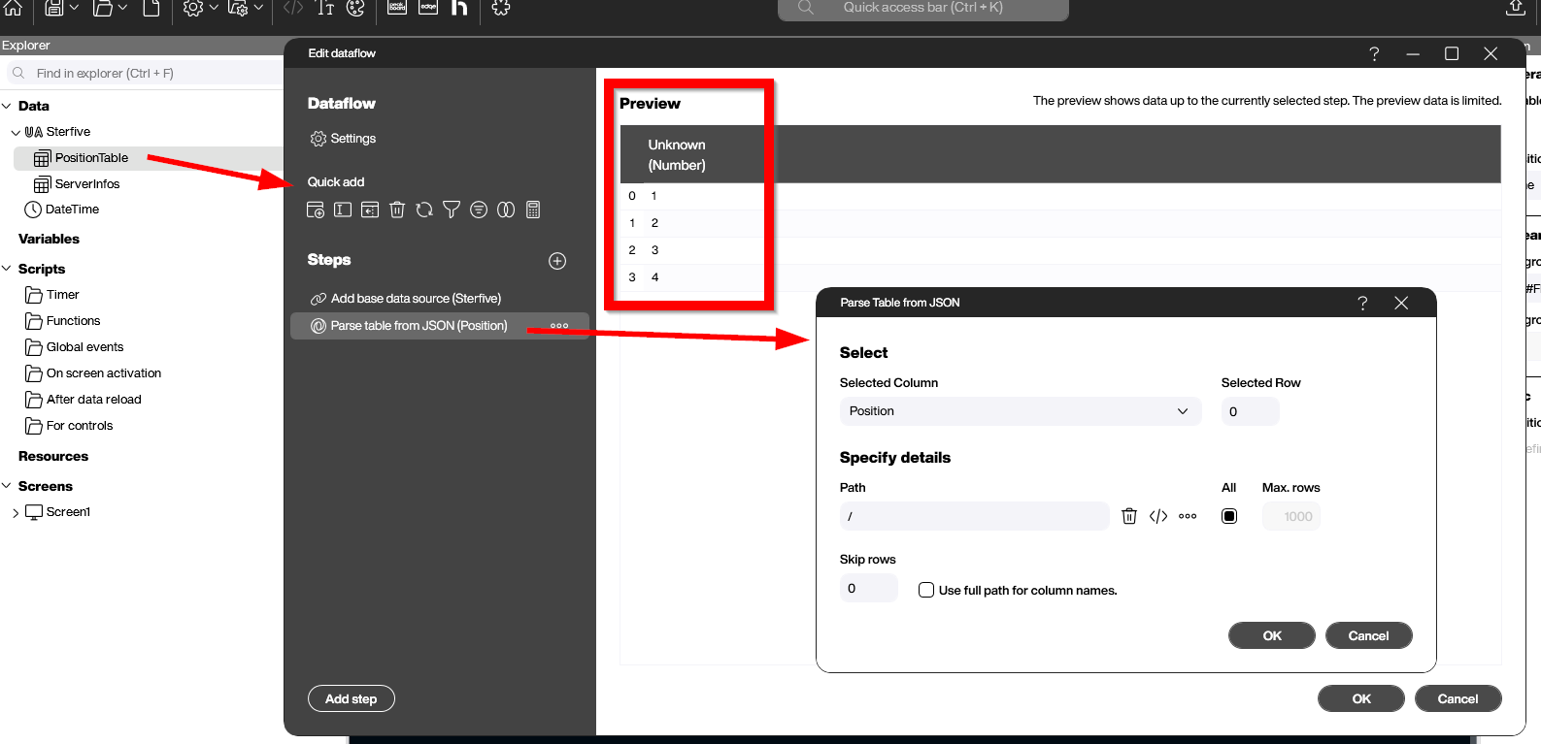Click the Peakboard logo icon
The image size is (1541, 744).
397,7
